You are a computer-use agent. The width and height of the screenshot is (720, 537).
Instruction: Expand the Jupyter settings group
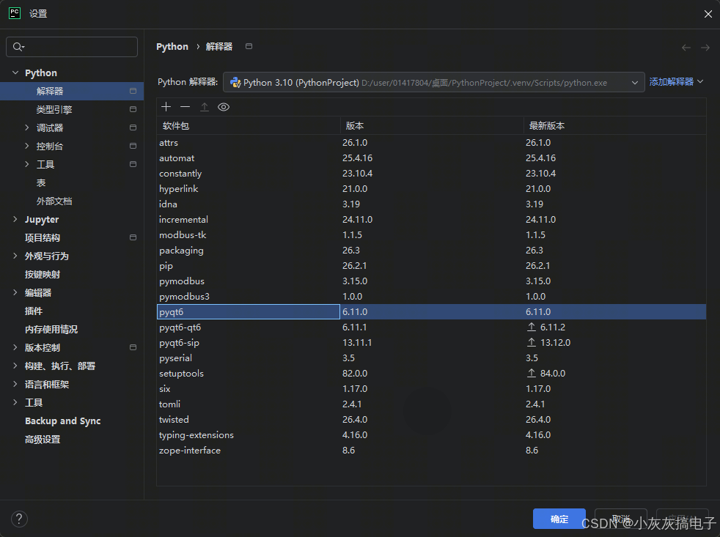[x=15, y=219]
